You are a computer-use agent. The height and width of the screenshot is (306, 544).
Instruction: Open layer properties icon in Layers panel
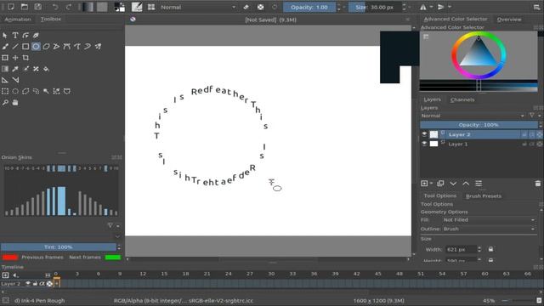(479, 184)
